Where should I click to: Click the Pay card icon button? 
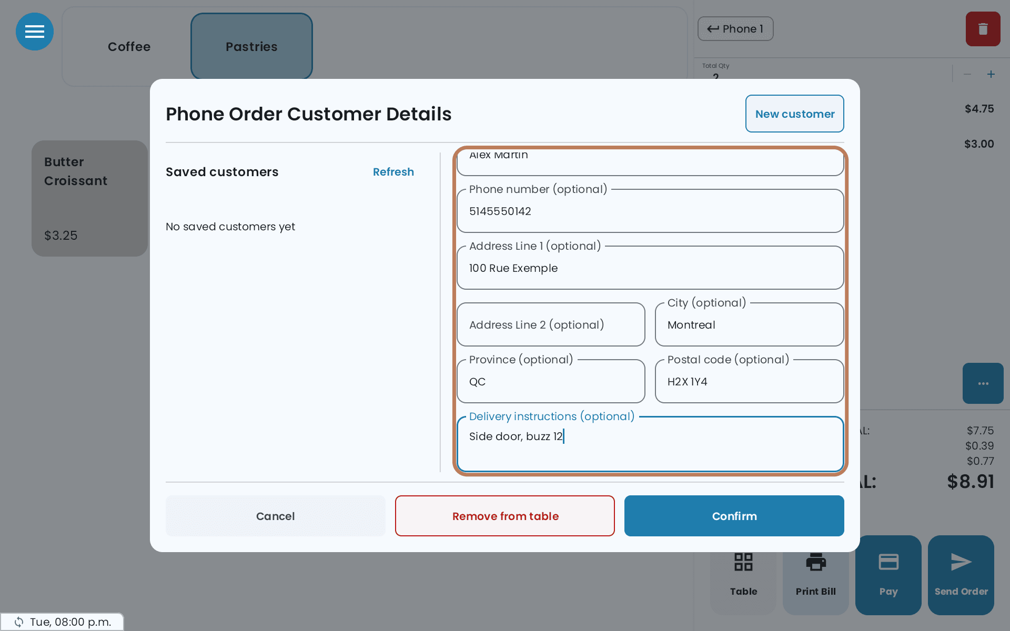point(888,575)
